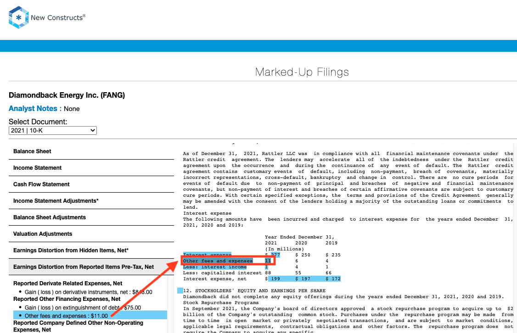Expand the Cash Flow Statement section
The image size is (517, 333).
tap(91, 184)
